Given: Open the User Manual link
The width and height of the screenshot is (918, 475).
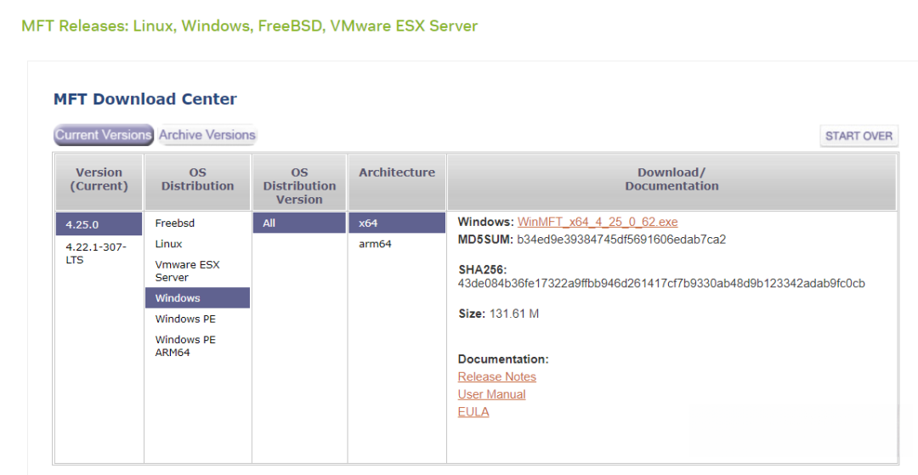Looking at the screenshot, I should click(491, 394).
